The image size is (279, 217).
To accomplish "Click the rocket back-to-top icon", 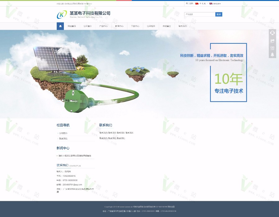I will [272, 55].
